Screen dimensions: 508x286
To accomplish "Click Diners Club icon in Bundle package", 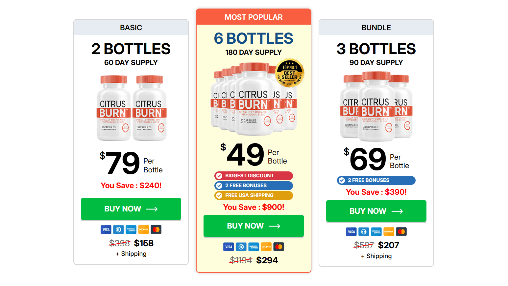I will tap(364, 232).
